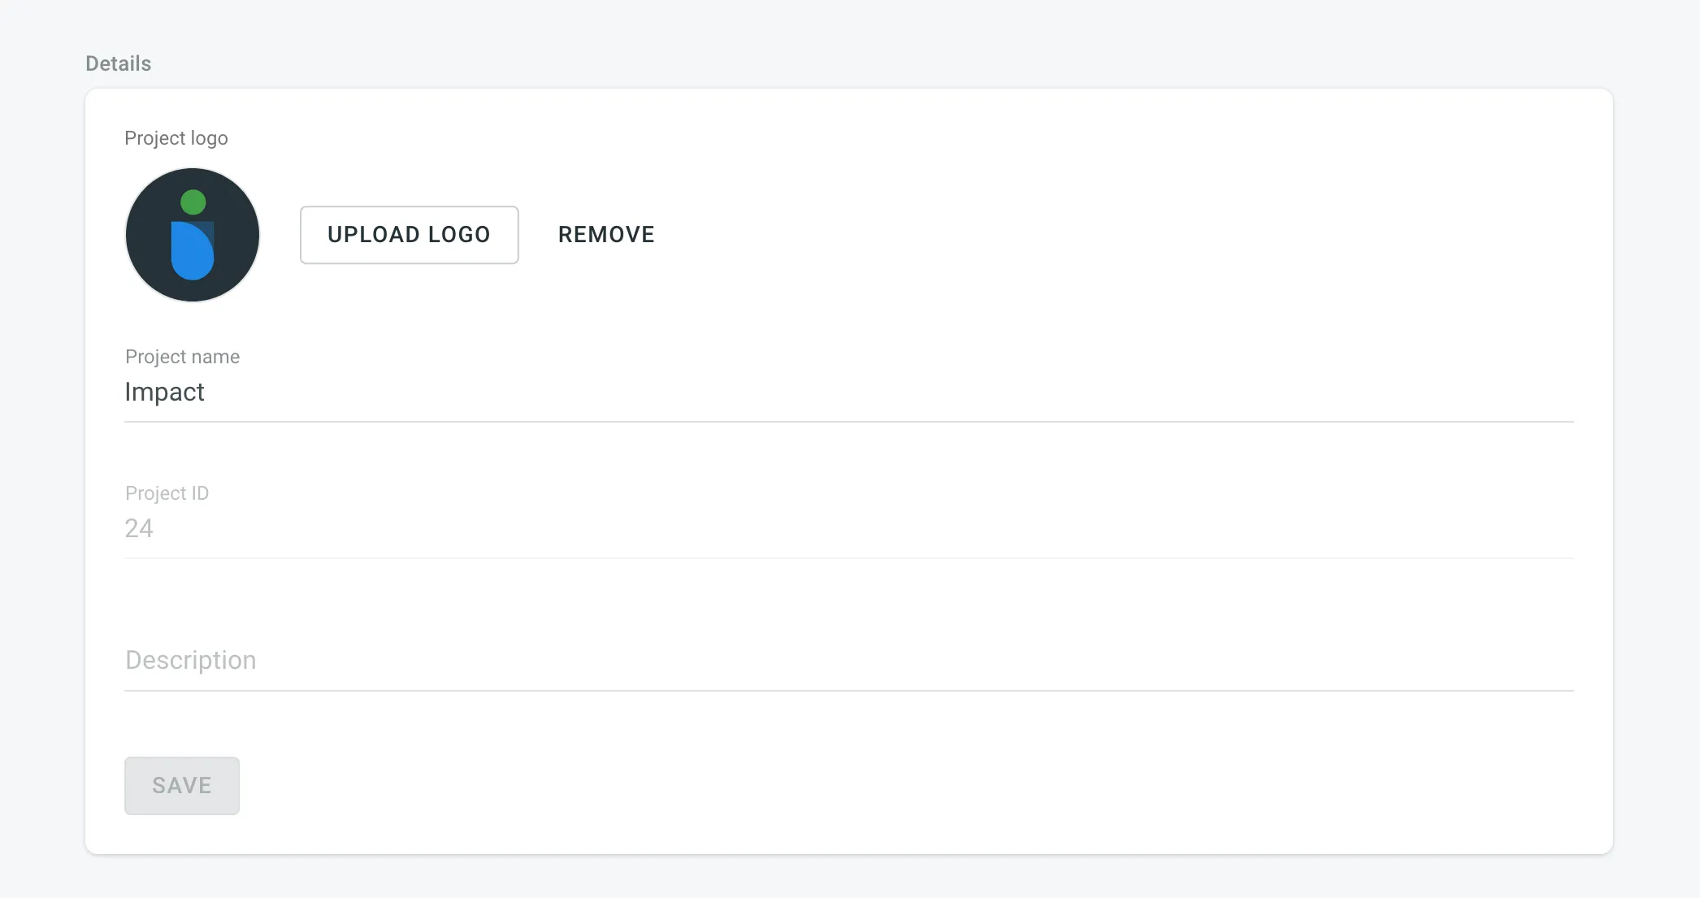Screen dimensions: 1700x898
Task: Click the Project ID value 24
Action: [139, 528]
